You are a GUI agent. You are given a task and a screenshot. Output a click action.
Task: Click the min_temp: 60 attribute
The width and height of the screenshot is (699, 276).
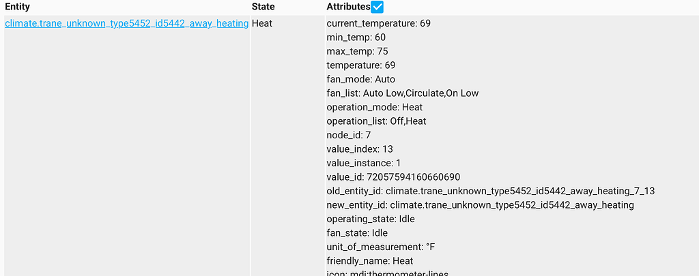pyautogui.click(x=356, y=37)
